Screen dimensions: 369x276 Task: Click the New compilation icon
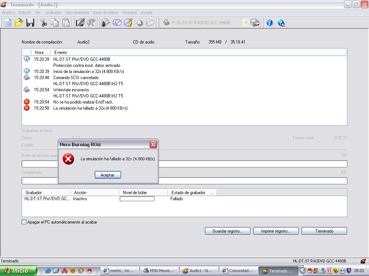8,23
